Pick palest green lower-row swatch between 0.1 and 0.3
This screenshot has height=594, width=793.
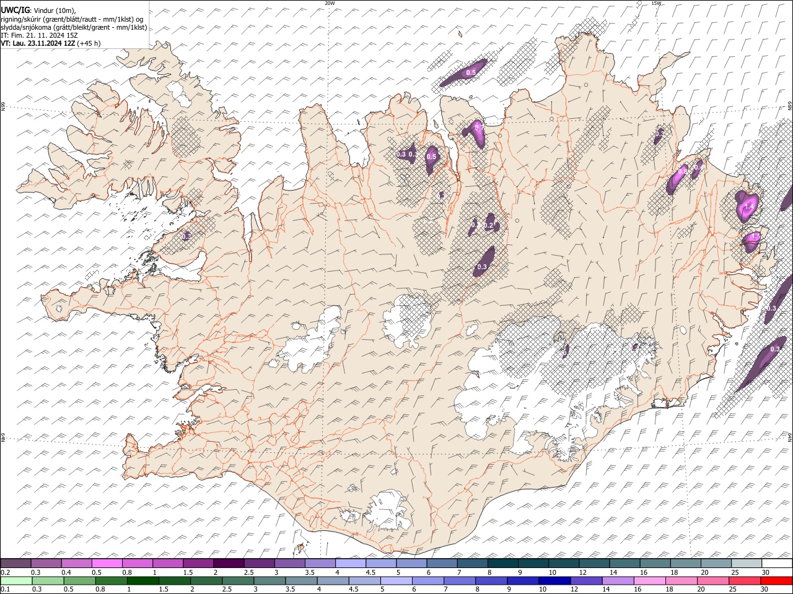pyautogui.click(x=16, y=580)
